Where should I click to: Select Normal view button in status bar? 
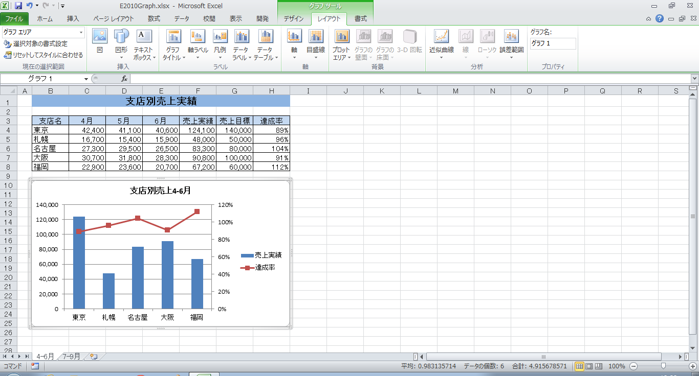[580, 366]
